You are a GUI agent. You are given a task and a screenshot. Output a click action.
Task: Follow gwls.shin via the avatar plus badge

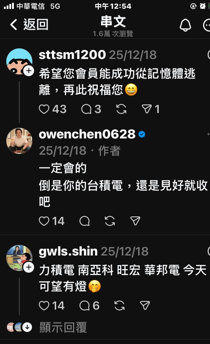click(29, 267)
